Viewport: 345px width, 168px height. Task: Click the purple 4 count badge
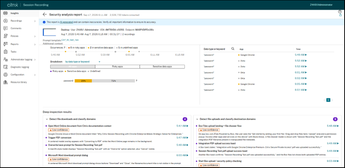[185, 119]
